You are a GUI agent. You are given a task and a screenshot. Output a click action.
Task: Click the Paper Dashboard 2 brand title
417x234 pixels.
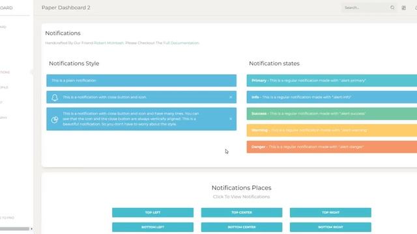tap(66, 8)
